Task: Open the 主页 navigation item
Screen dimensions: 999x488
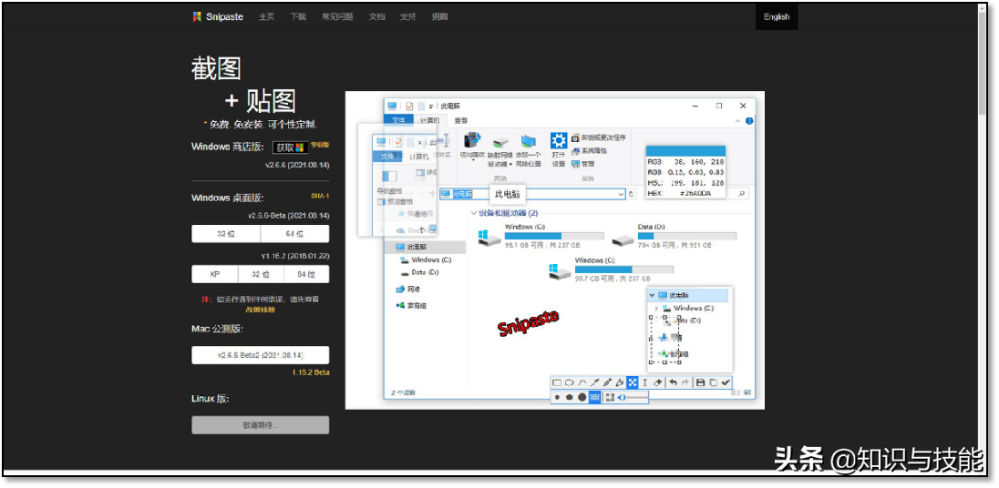Action: point(266,17)
